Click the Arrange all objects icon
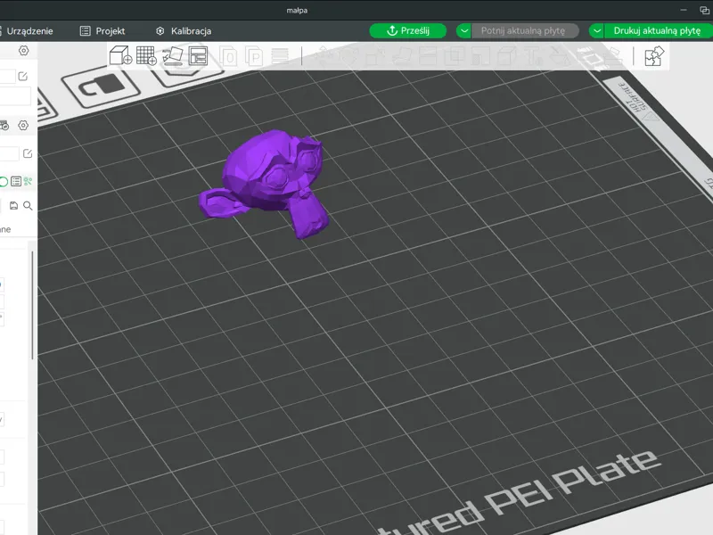The height and width of the screenshot is (535, 713). click(198, 56)
